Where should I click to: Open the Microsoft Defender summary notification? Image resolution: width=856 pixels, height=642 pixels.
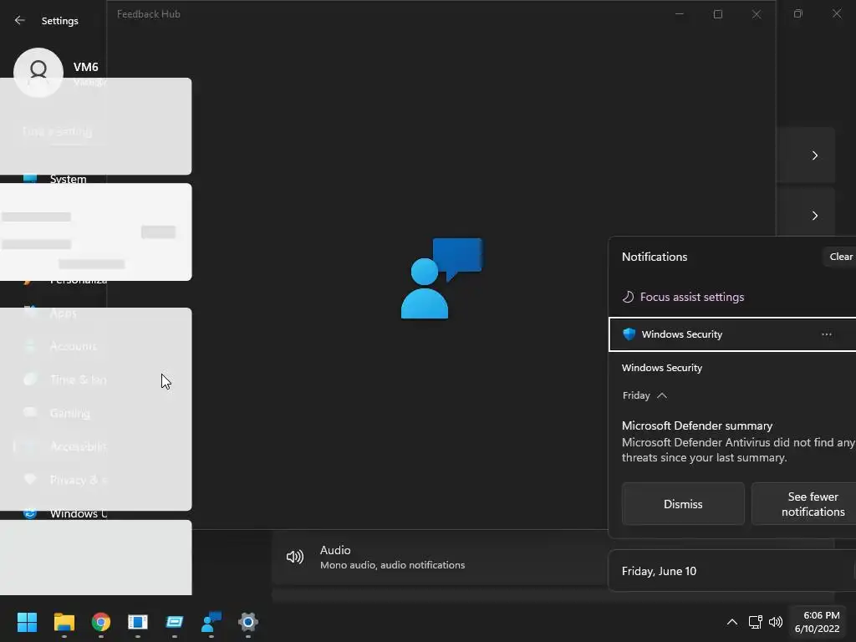pos(738,441)
